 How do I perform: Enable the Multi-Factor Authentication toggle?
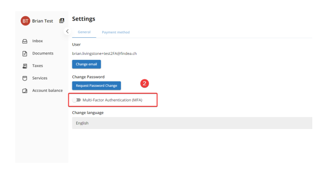point(76,100)
